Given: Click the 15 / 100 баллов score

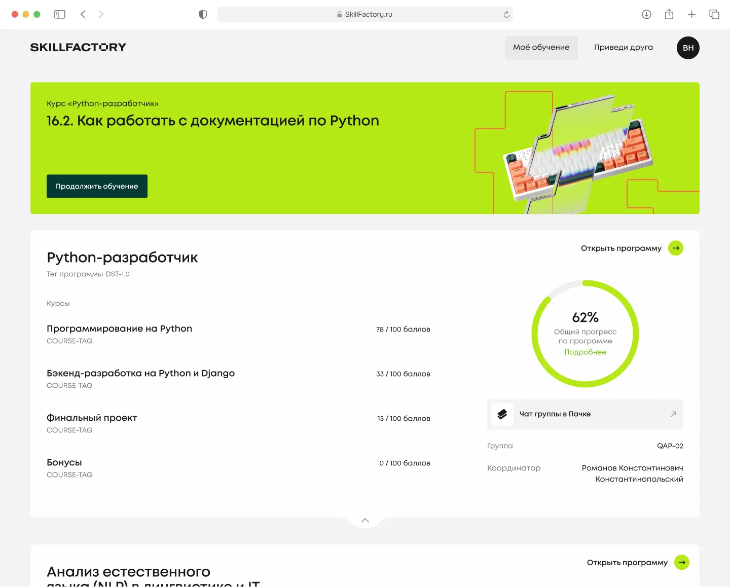Looking at the screenshot, I should pyautogui.click(x=404, y=419).
